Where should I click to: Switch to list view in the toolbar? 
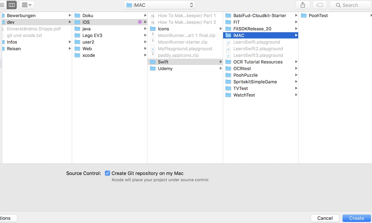pyautogui.click(x=2, y=5)
